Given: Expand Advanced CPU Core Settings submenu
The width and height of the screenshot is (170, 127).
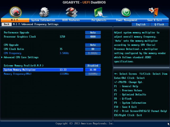Looking at the screenshot, I should pos(21,57).
